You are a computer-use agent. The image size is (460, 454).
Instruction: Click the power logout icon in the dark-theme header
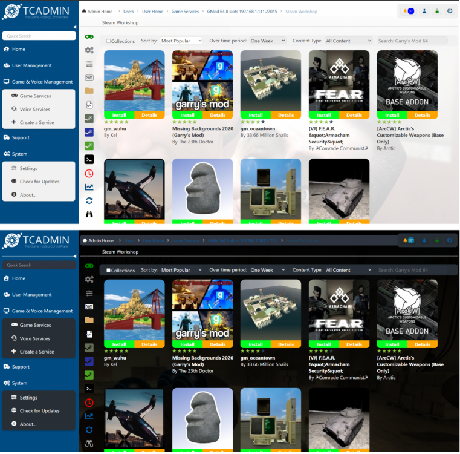click(450, 240)
